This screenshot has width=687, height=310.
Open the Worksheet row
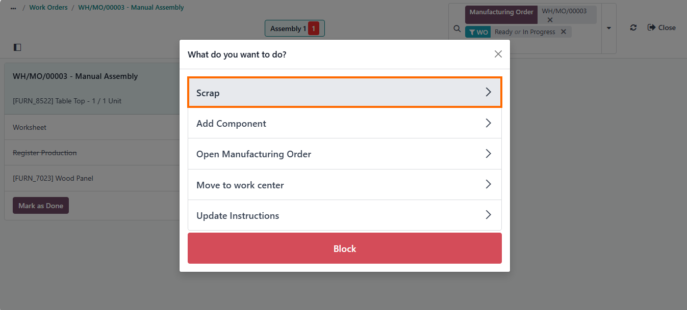coord(92,127)
